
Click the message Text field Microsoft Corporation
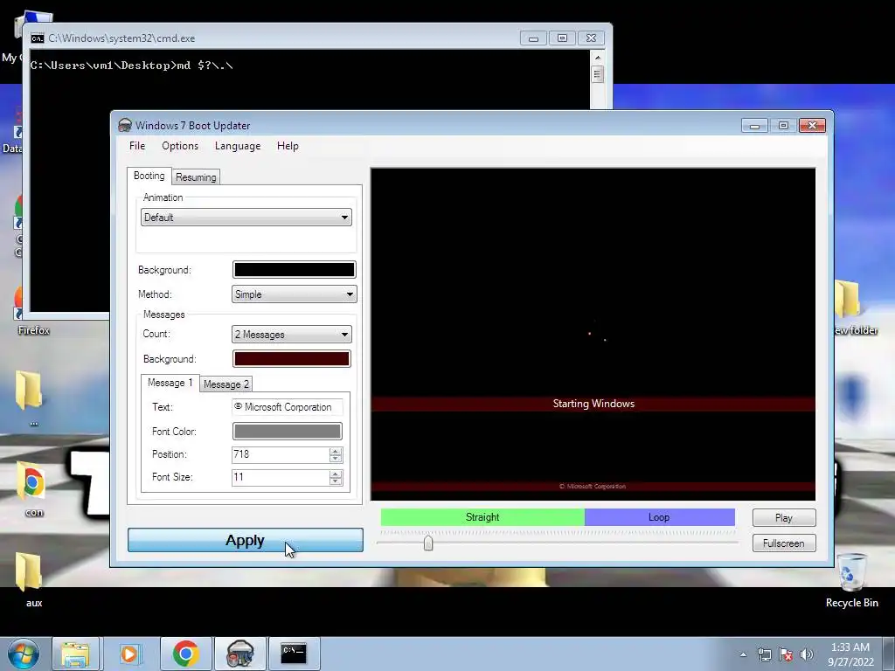287,407
